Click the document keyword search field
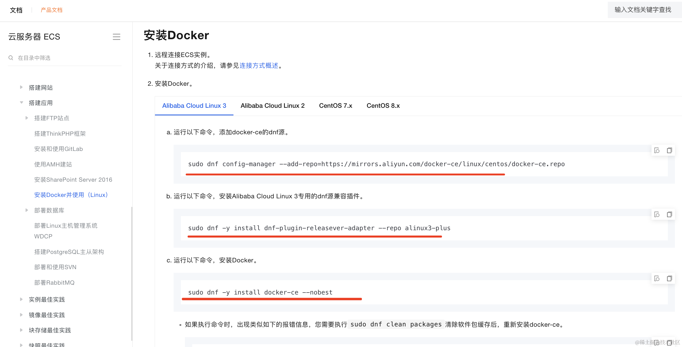 (x=643, y=10)
